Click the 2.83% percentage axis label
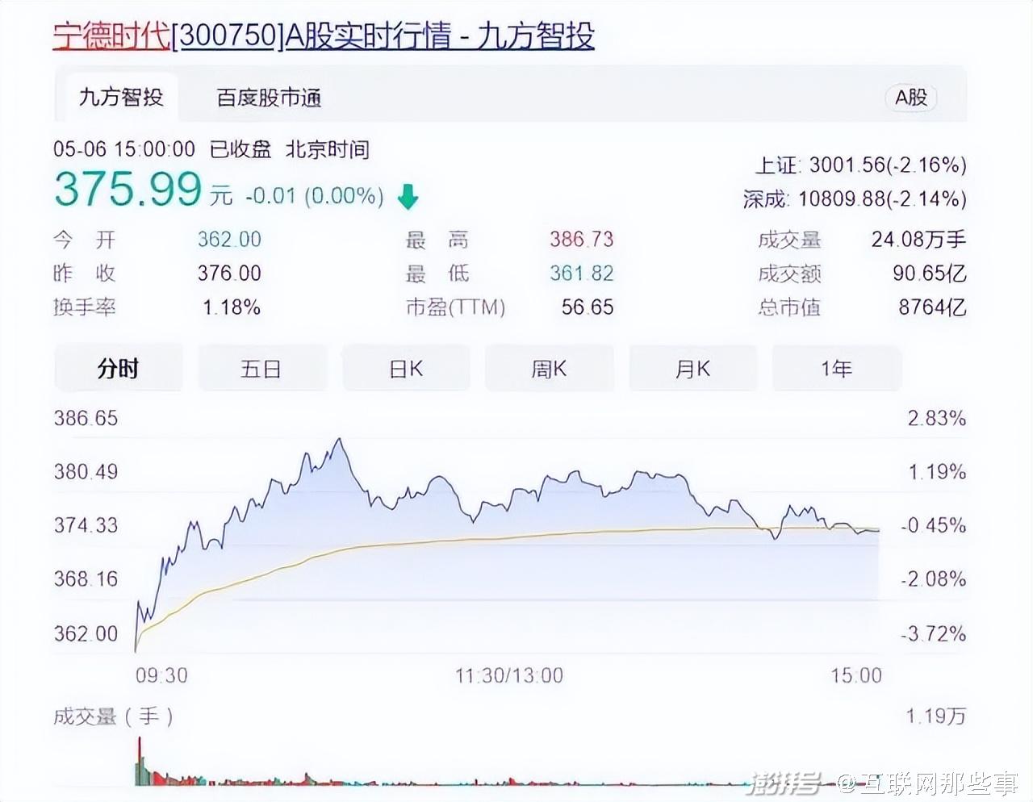 [x=936, y=418]
